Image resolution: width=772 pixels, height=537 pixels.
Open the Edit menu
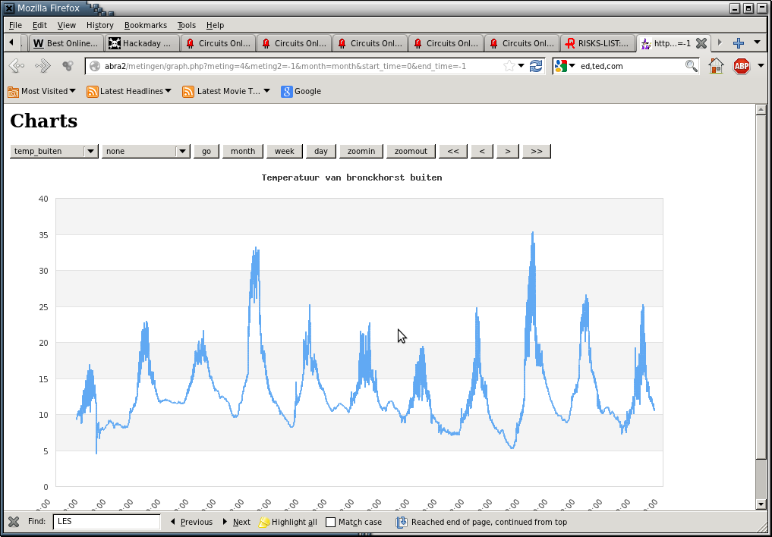point(40,25)
